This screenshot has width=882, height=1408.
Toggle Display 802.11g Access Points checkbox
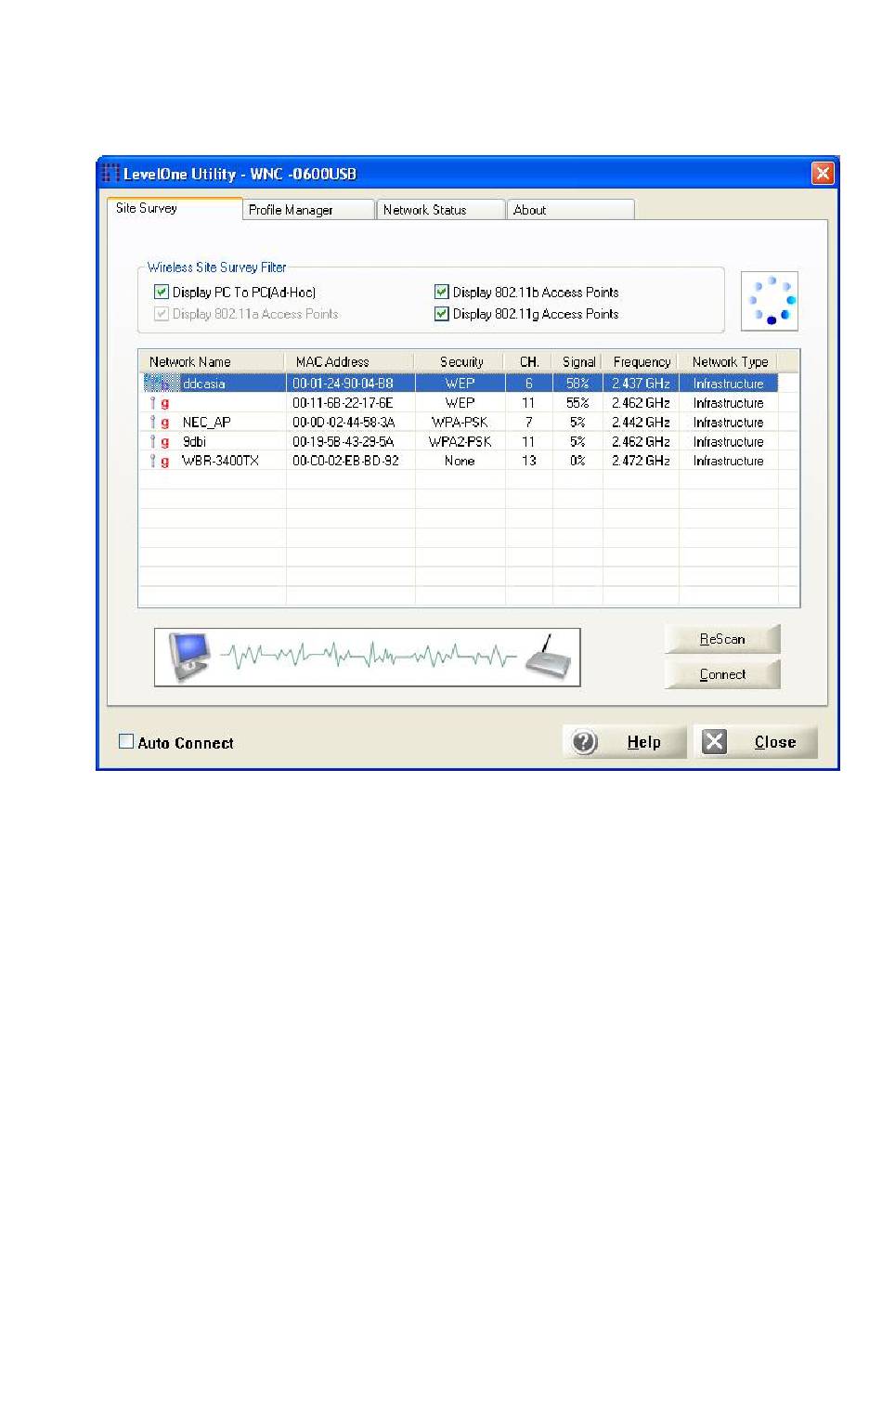[x=442, y=314]
